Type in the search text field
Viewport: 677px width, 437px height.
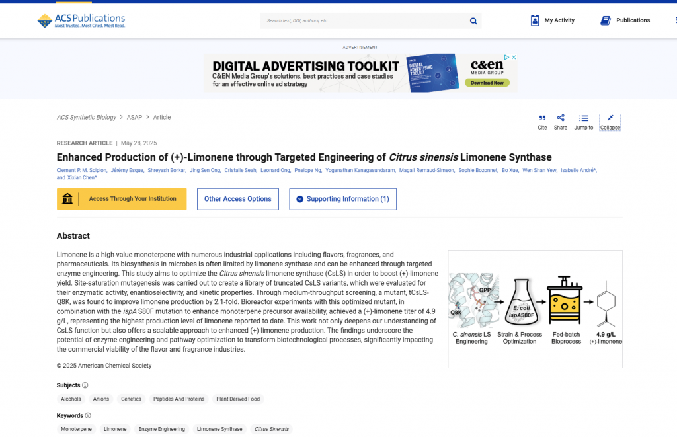pos(364,21)
